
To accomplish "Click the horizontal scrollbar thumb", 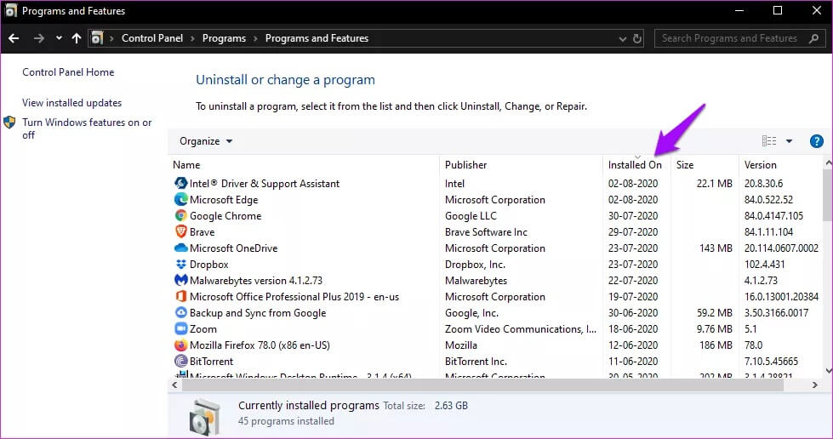I will [x=482, y=385].
